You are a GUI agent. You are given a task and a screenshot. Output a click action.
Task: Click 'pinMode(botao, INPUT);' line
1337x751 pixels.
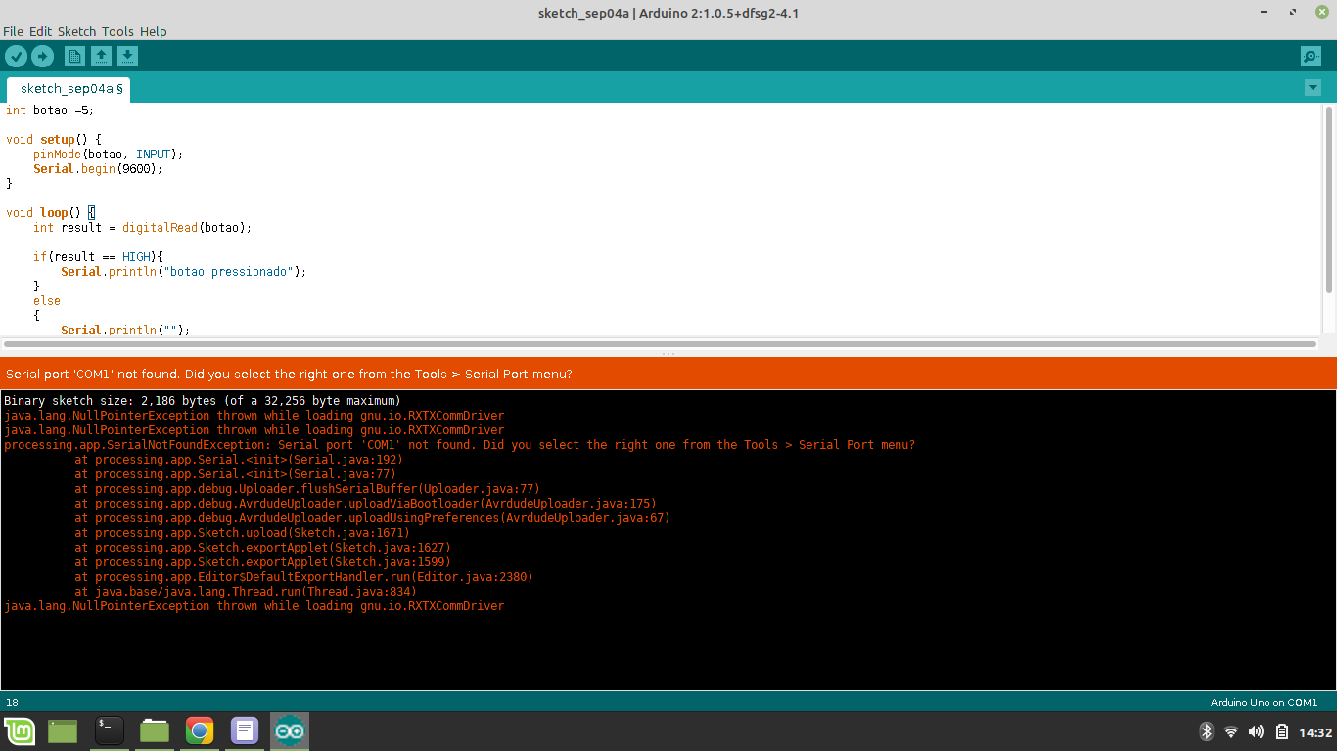(x=109, y=155)
